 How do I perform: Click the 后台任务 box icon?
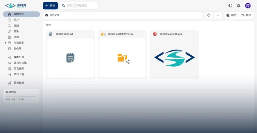pyautogui.click(x=10, y=69)
